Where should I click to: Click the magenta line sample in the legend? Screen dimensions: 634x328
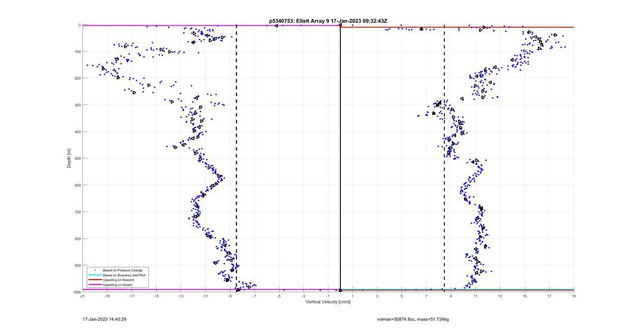[95, 285]
